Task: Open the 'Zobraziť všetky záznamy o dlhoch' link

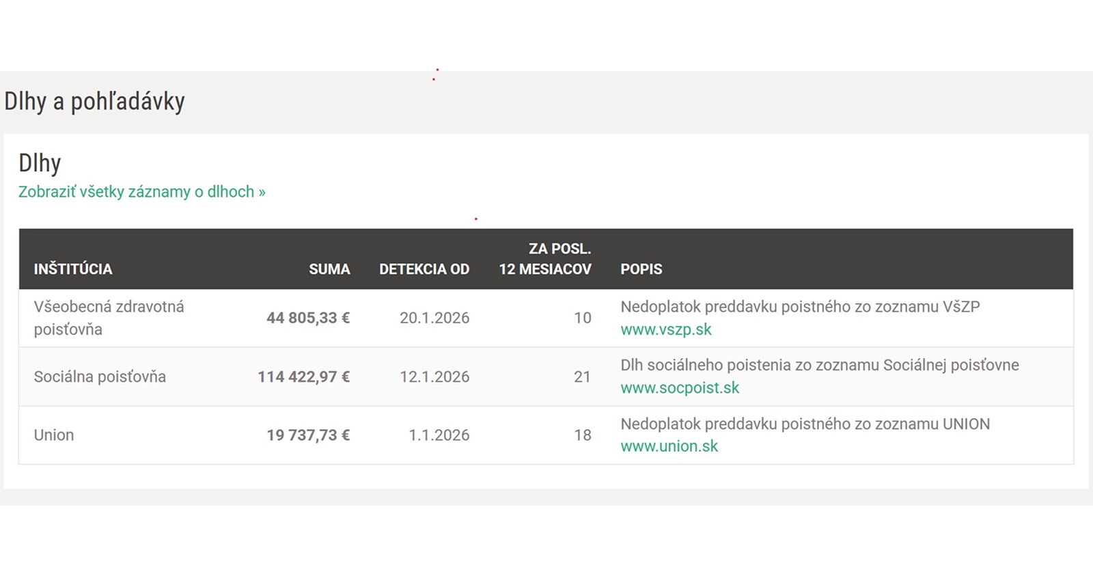Action: coord(141,192)
